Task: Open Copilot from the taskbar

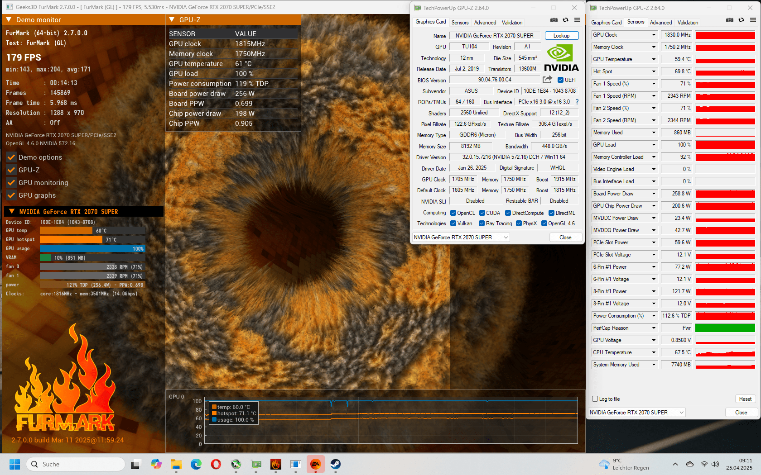Action: [156, 464]
